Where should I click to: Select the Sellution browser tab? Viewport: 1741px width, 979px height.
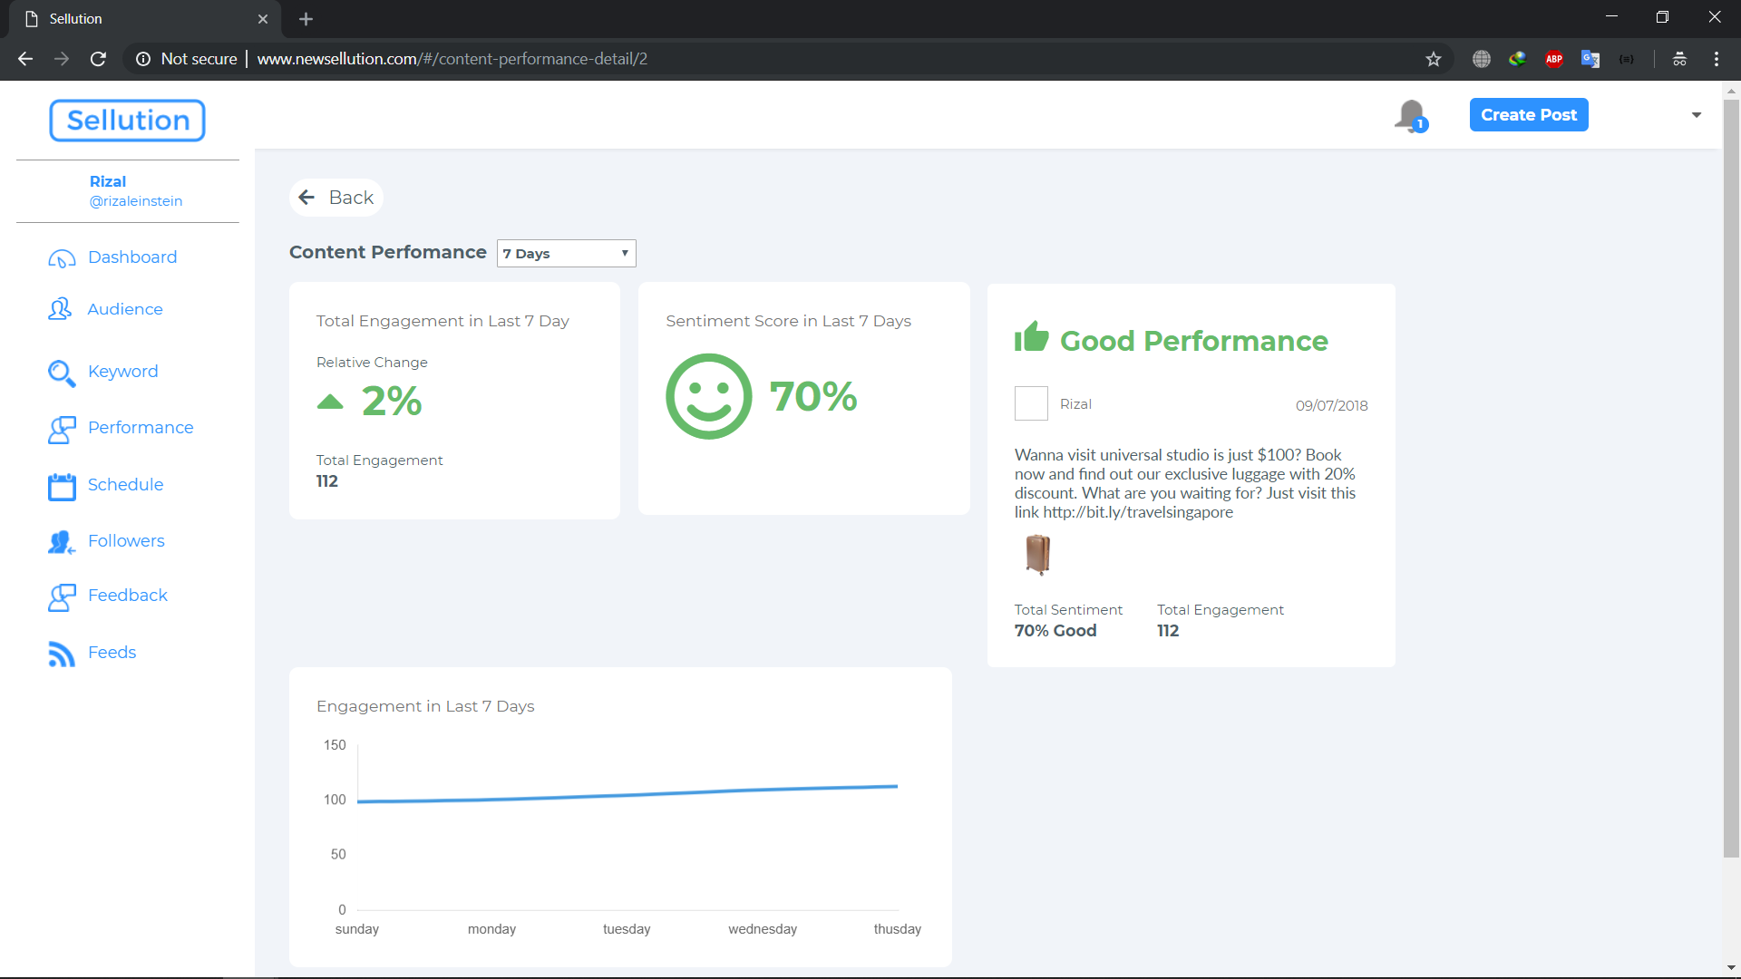coord(136,18)
